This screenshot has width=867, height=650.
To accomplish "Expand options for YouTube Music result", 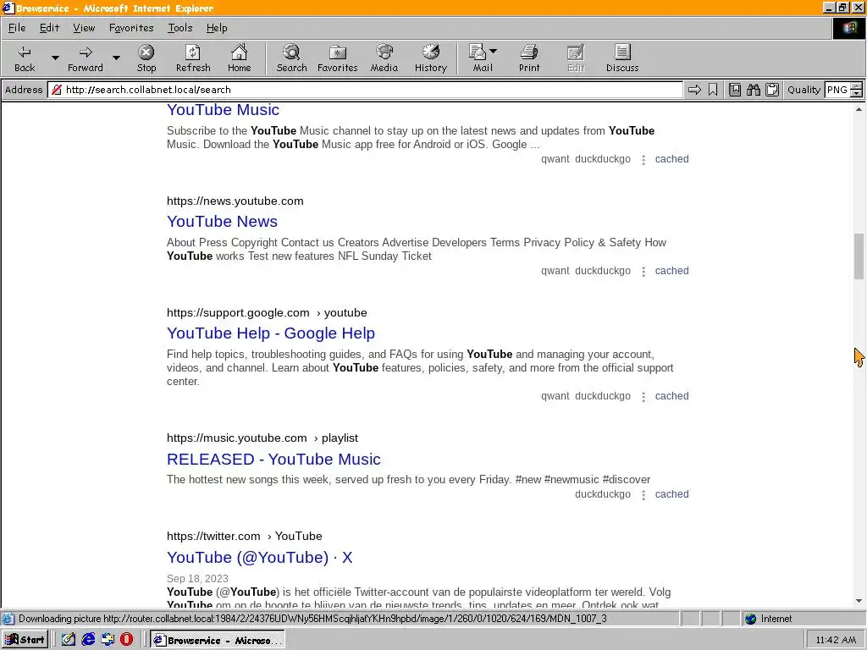I will [643, 160].
